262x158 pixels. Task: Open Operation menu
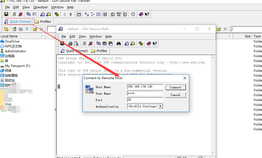[x=41, y=7]
